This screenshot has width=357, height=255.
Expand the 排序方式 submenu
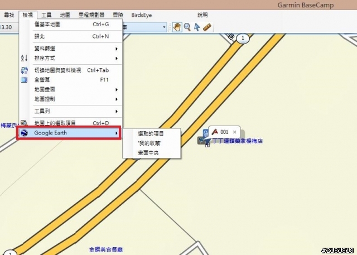[x=71, y=58]
